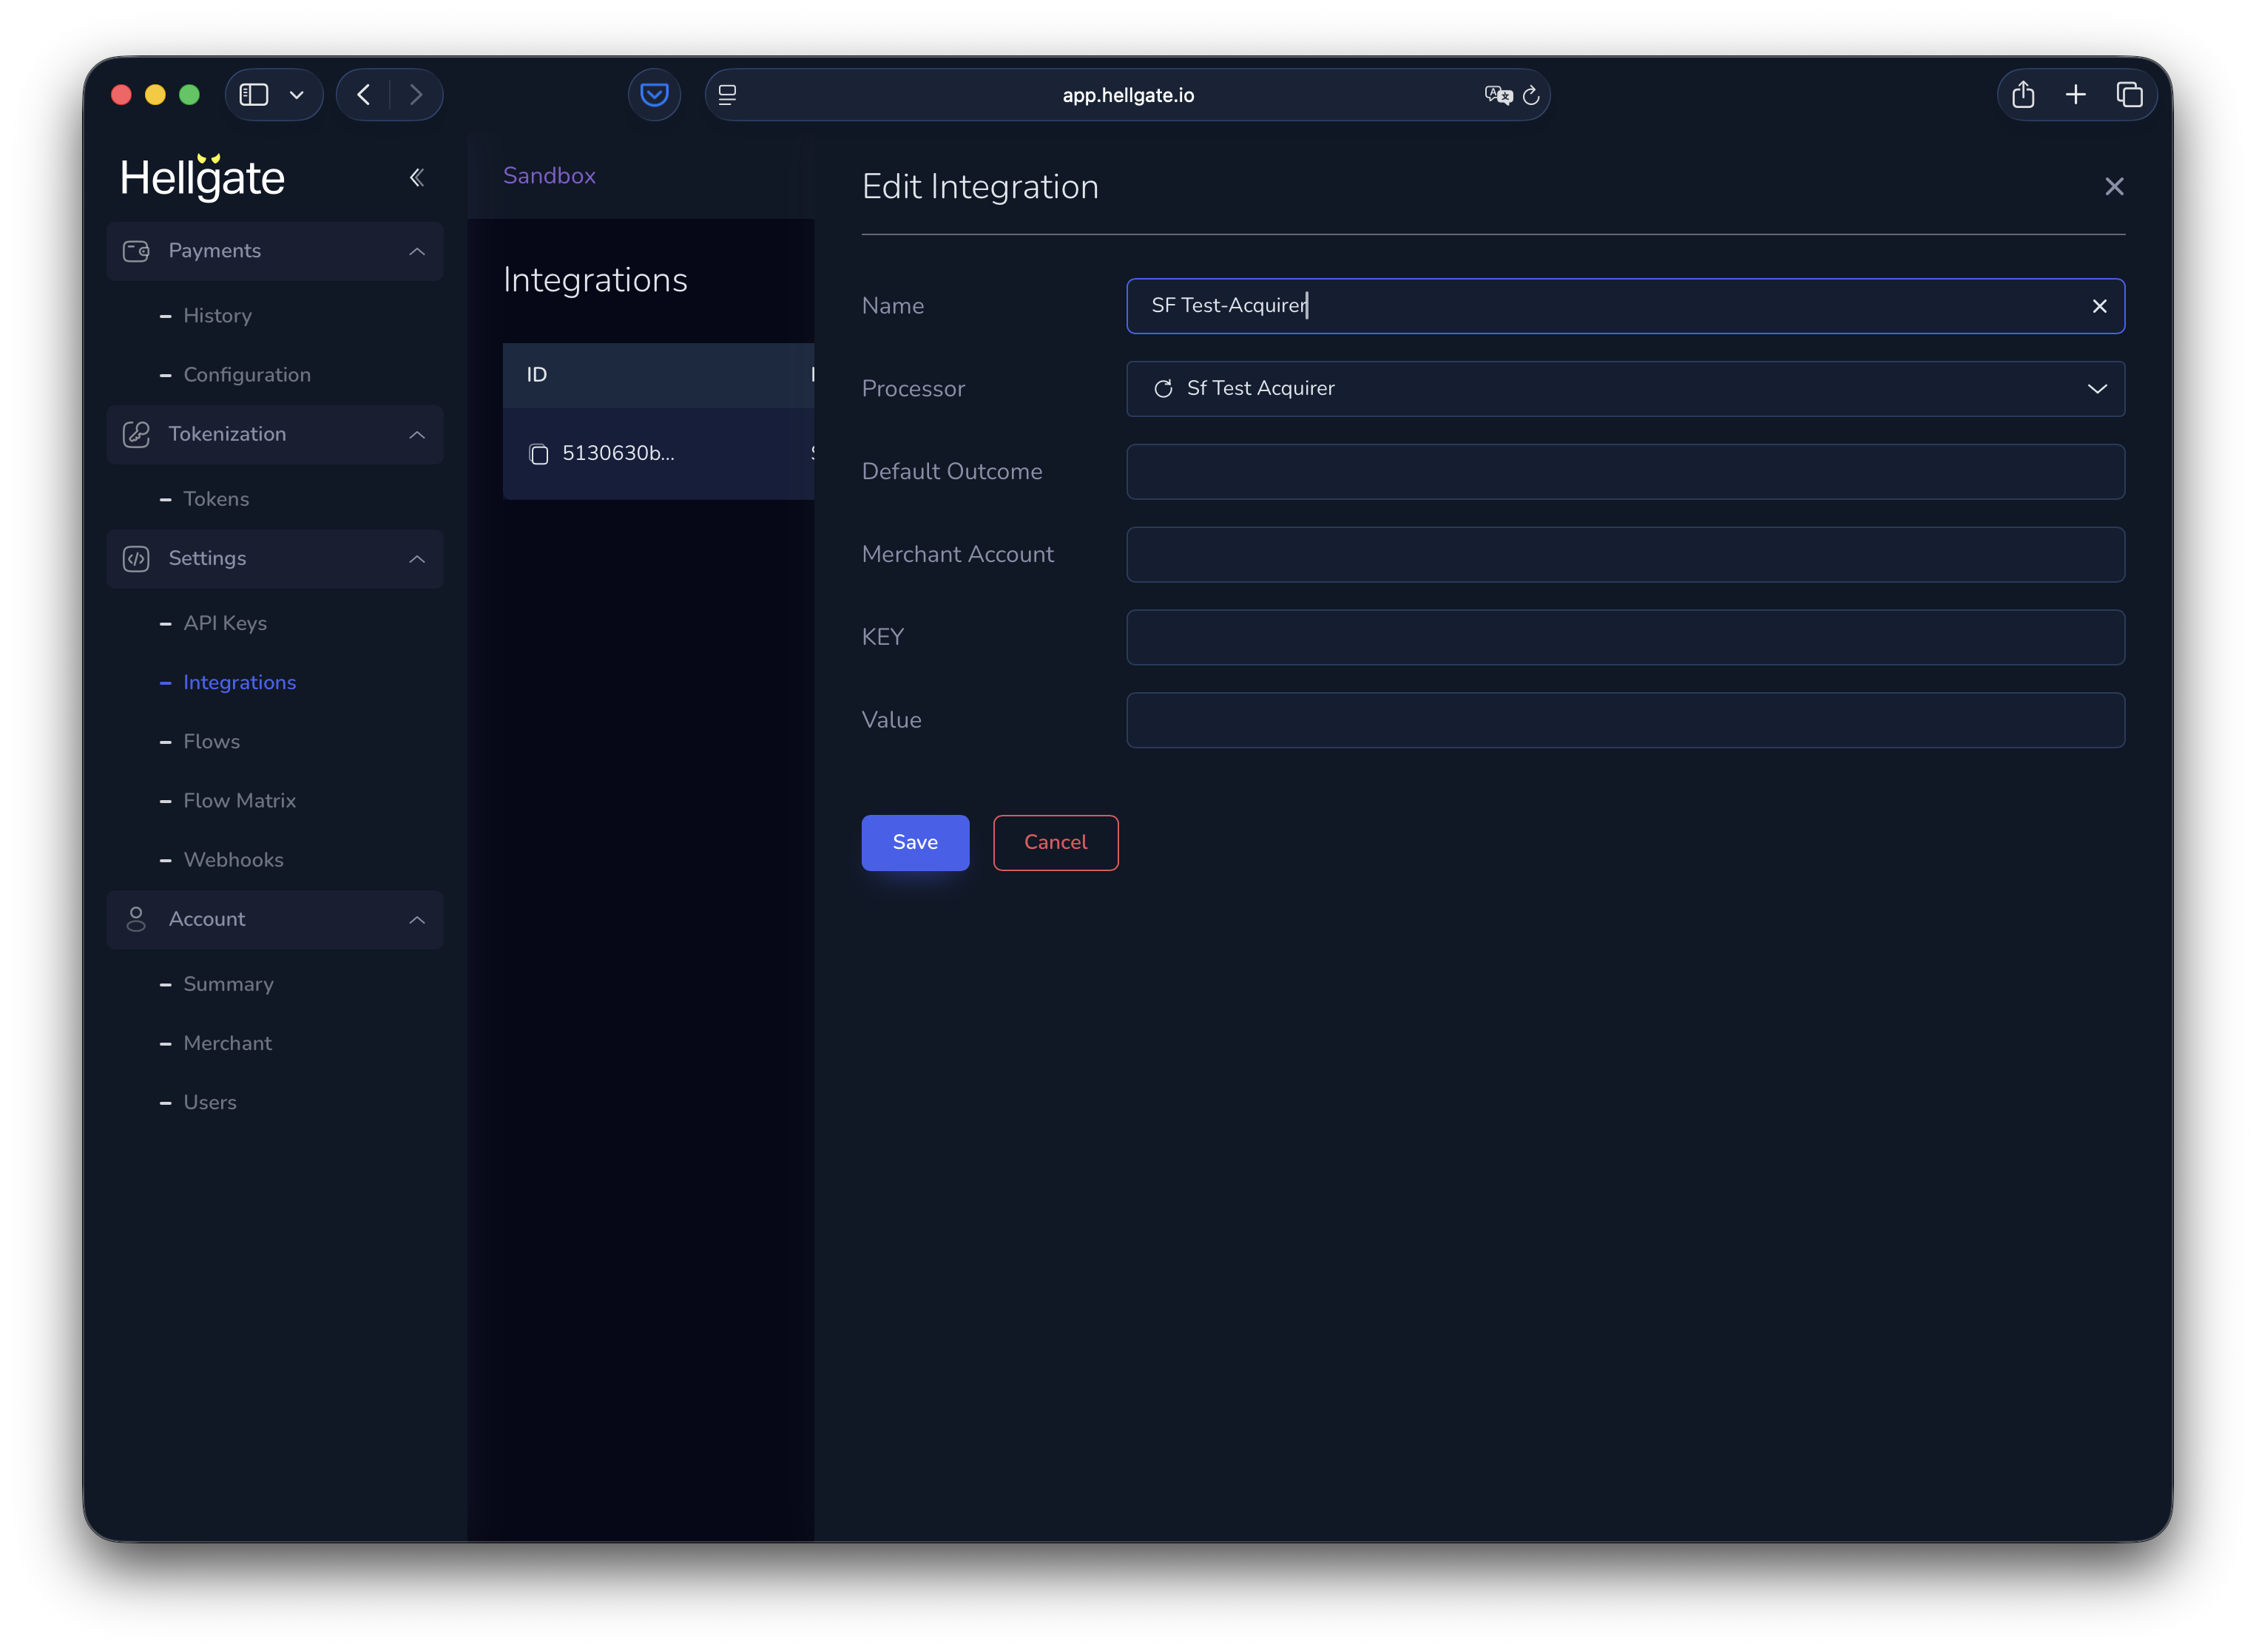This screenshot has height=1652, width=2256.
Task: Collapse the Payments section
Action: [417, 251]
